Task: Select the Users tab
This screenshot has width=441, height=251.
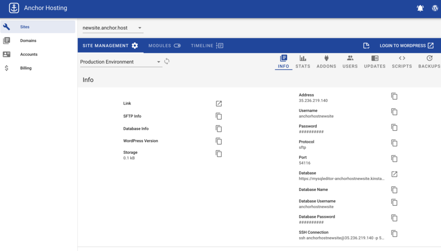Action: pyautogui.click(x=350, y=62)
